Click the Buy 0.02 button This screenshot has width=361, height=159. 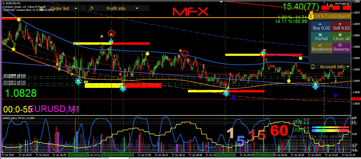(321, 27)
